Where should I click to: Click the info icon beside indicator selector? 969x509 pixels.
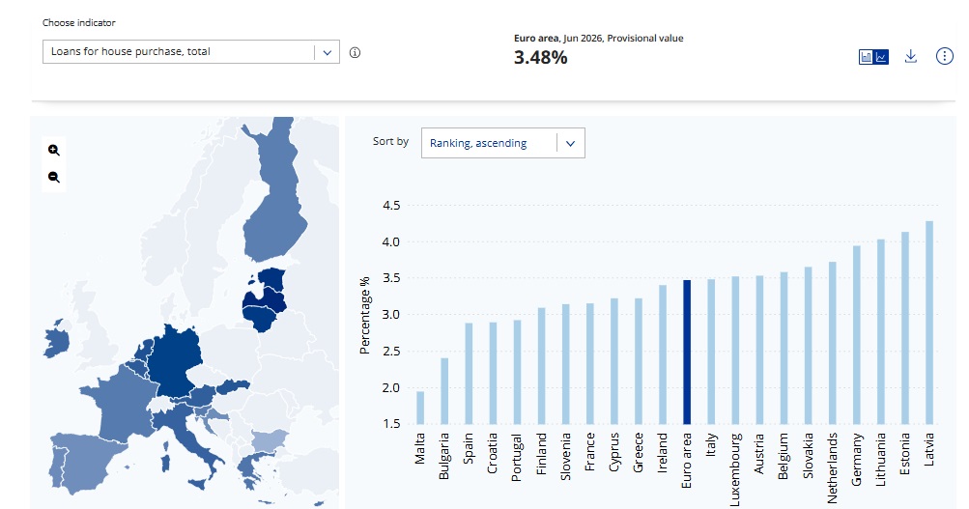[x=355, y=52]
